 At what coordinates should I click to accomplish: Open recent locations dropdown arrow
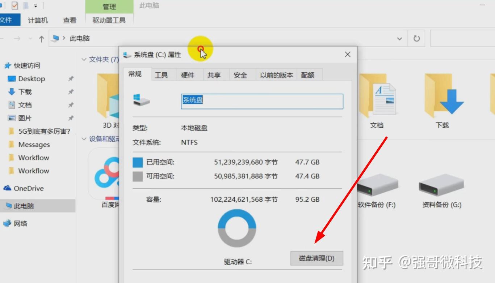pos(30,39)
